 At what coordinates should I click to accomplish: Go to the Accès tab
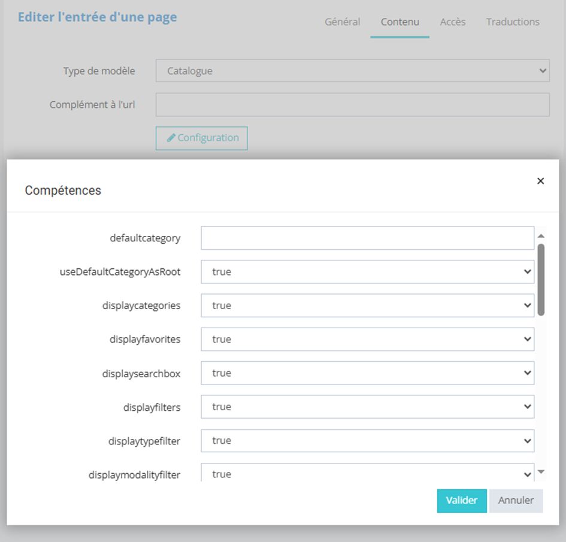click(x=453, y=22)
